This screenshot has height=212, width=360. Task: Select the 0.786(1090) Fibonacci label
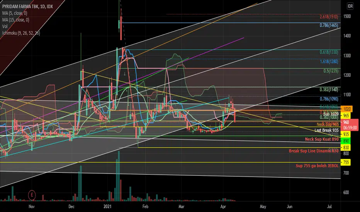(x=329, y=99)
